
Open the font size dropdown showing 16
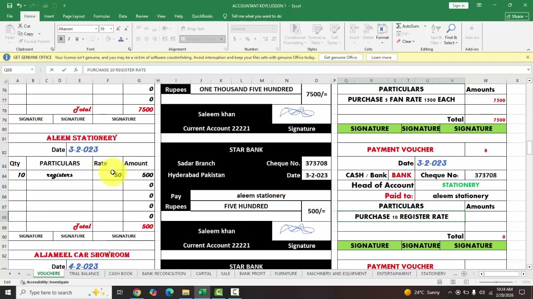[x=111, y=29]
